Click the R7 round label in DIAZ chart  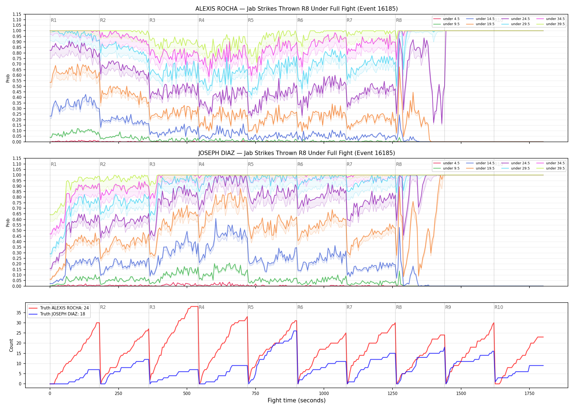coord(349,164)
